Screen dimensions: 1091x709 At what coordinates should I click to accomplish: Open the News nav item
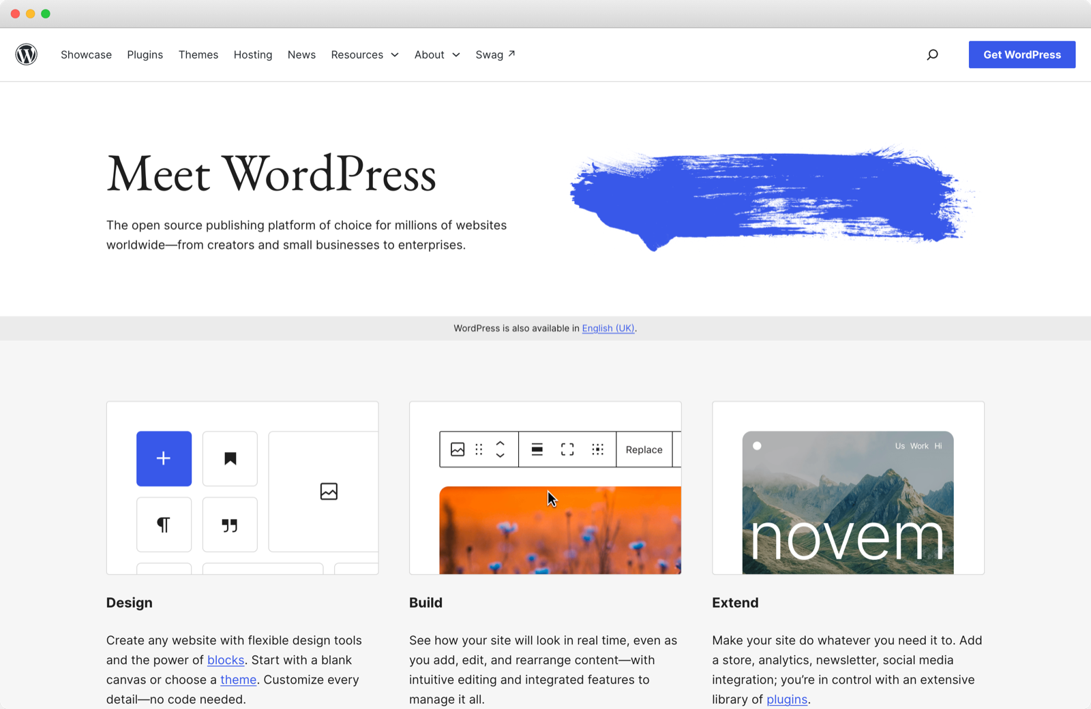[x=301, y=54]
